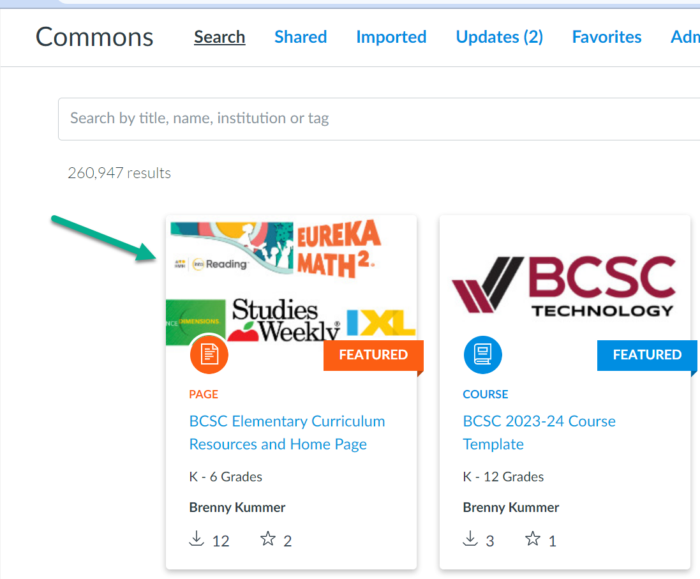This screenshot has width=700, height=579.
Task: Click favorite star on Elementary Curriculum card
Action: (268, 539)
